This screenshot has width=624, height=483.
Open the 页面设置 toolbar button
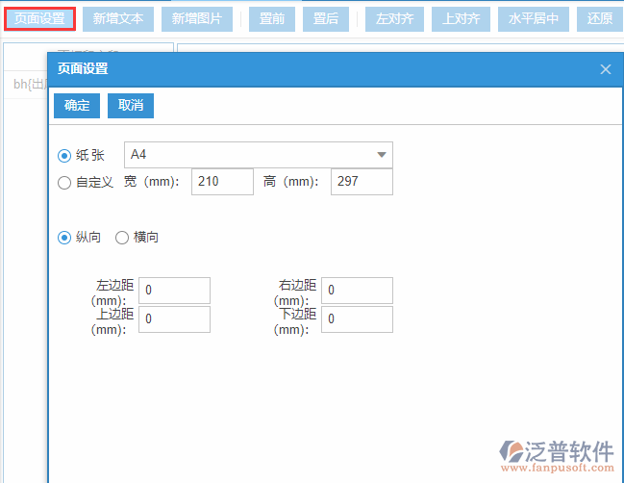pos(39,18)
